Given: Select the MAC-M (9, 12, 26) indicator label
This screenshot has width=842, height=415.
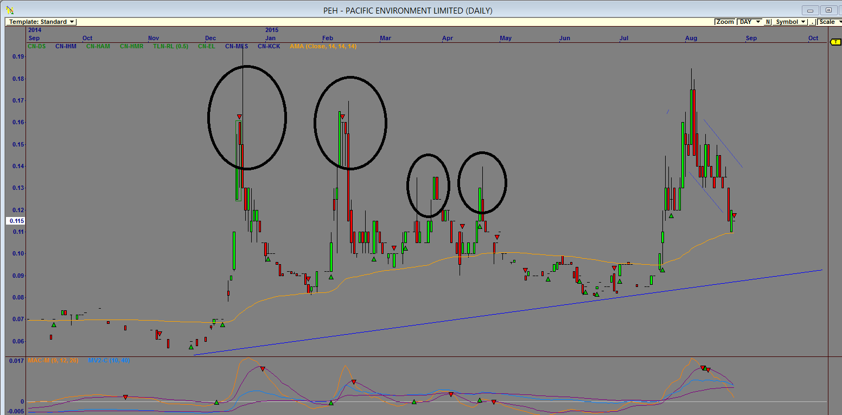Looking at the screenshot, I should pos(53,360).
